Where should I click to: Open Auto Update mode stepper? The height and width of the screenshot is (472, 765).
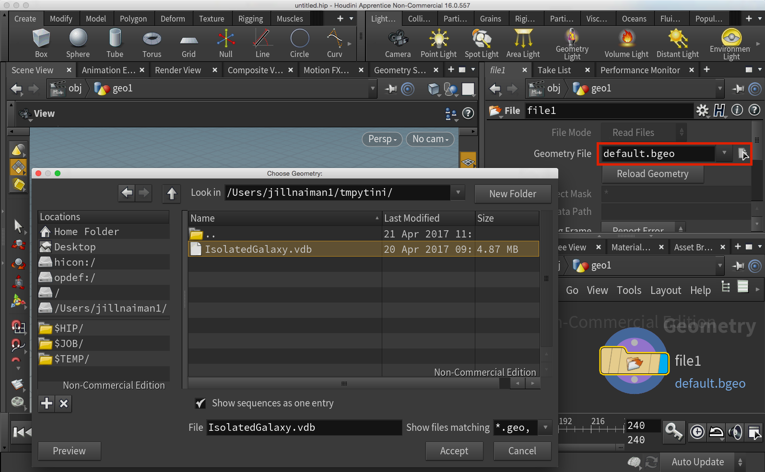coord(740,462)
